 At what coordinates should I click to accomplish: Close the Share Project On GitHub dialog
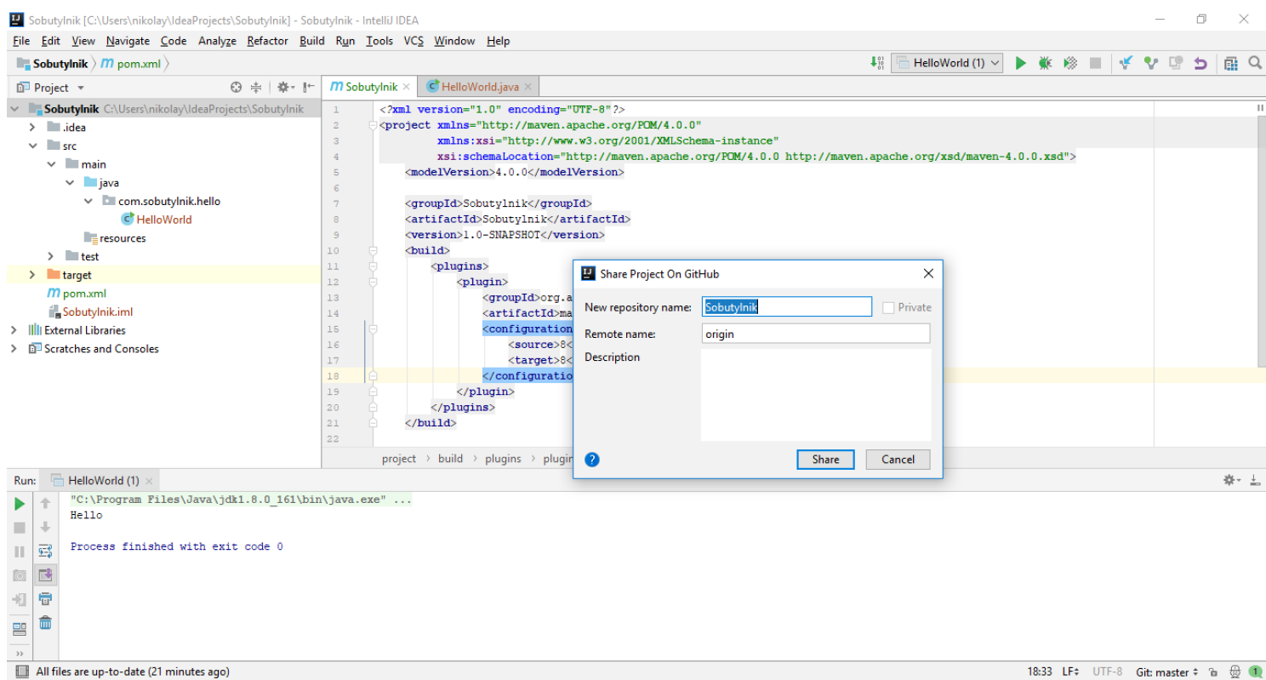[928, 274]
